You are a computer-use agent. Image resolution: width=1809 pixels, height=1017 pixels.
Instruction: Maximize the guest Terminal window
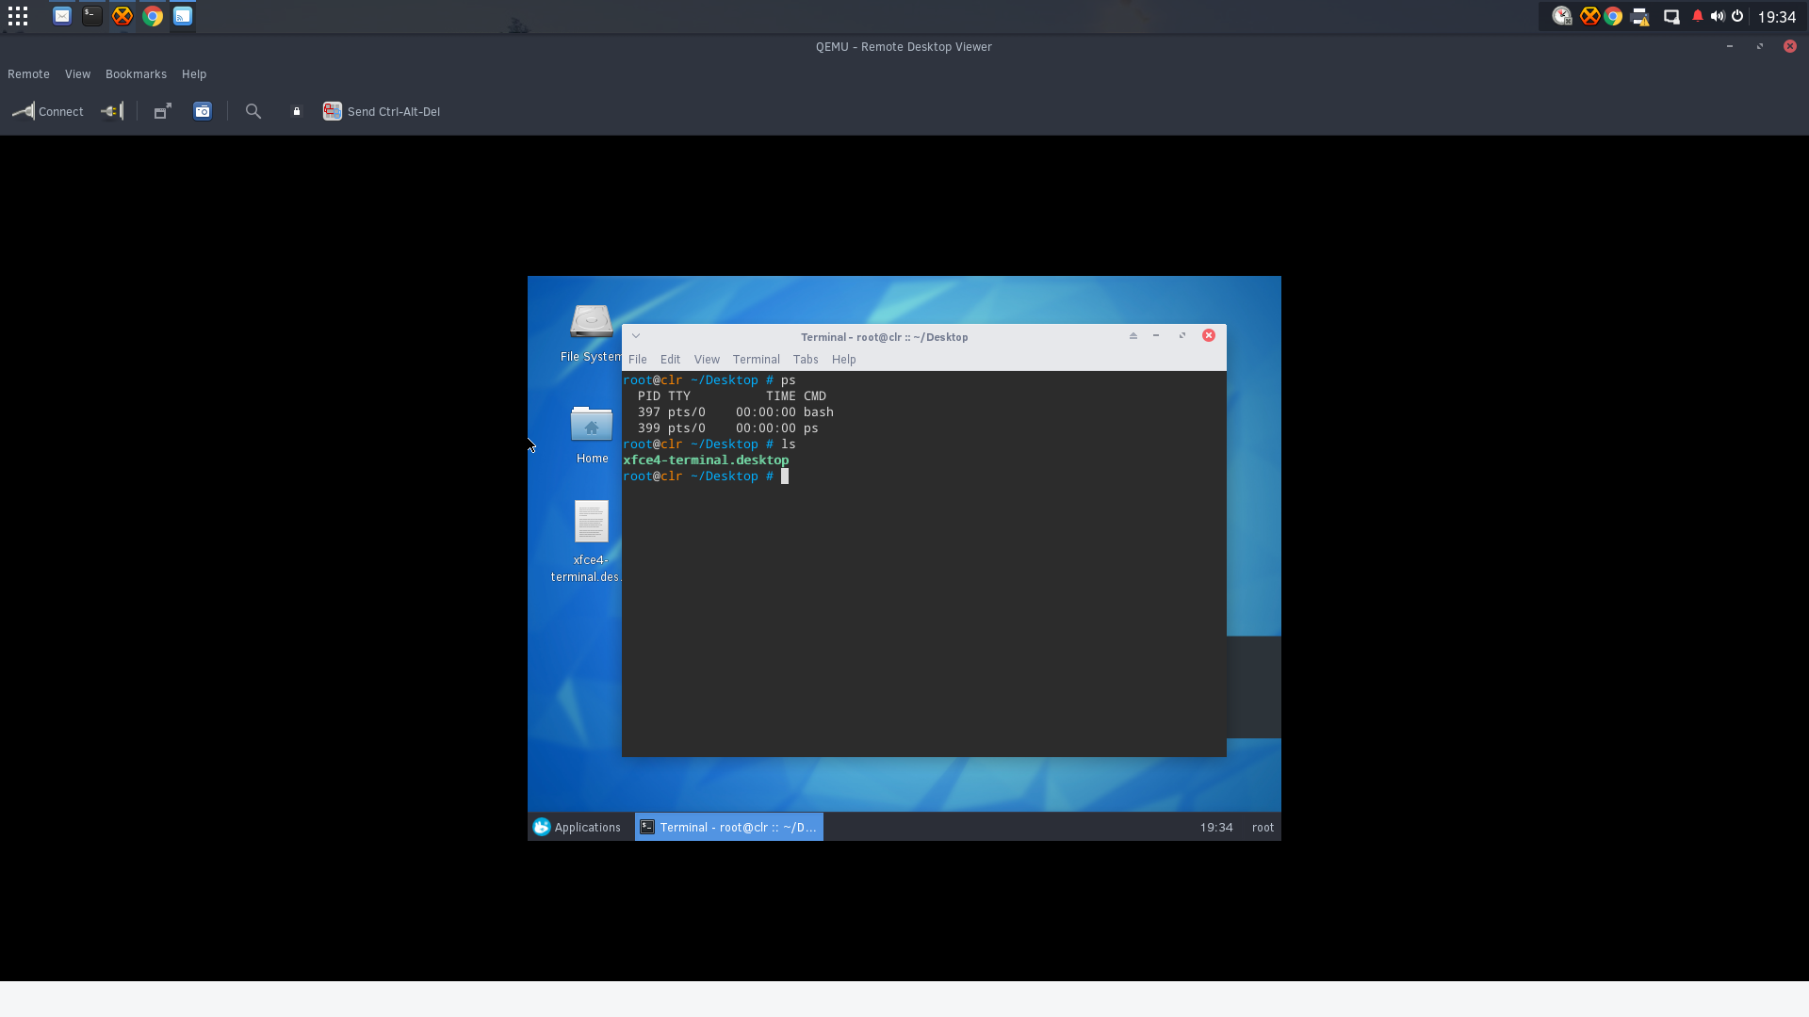coord(1182,336)
